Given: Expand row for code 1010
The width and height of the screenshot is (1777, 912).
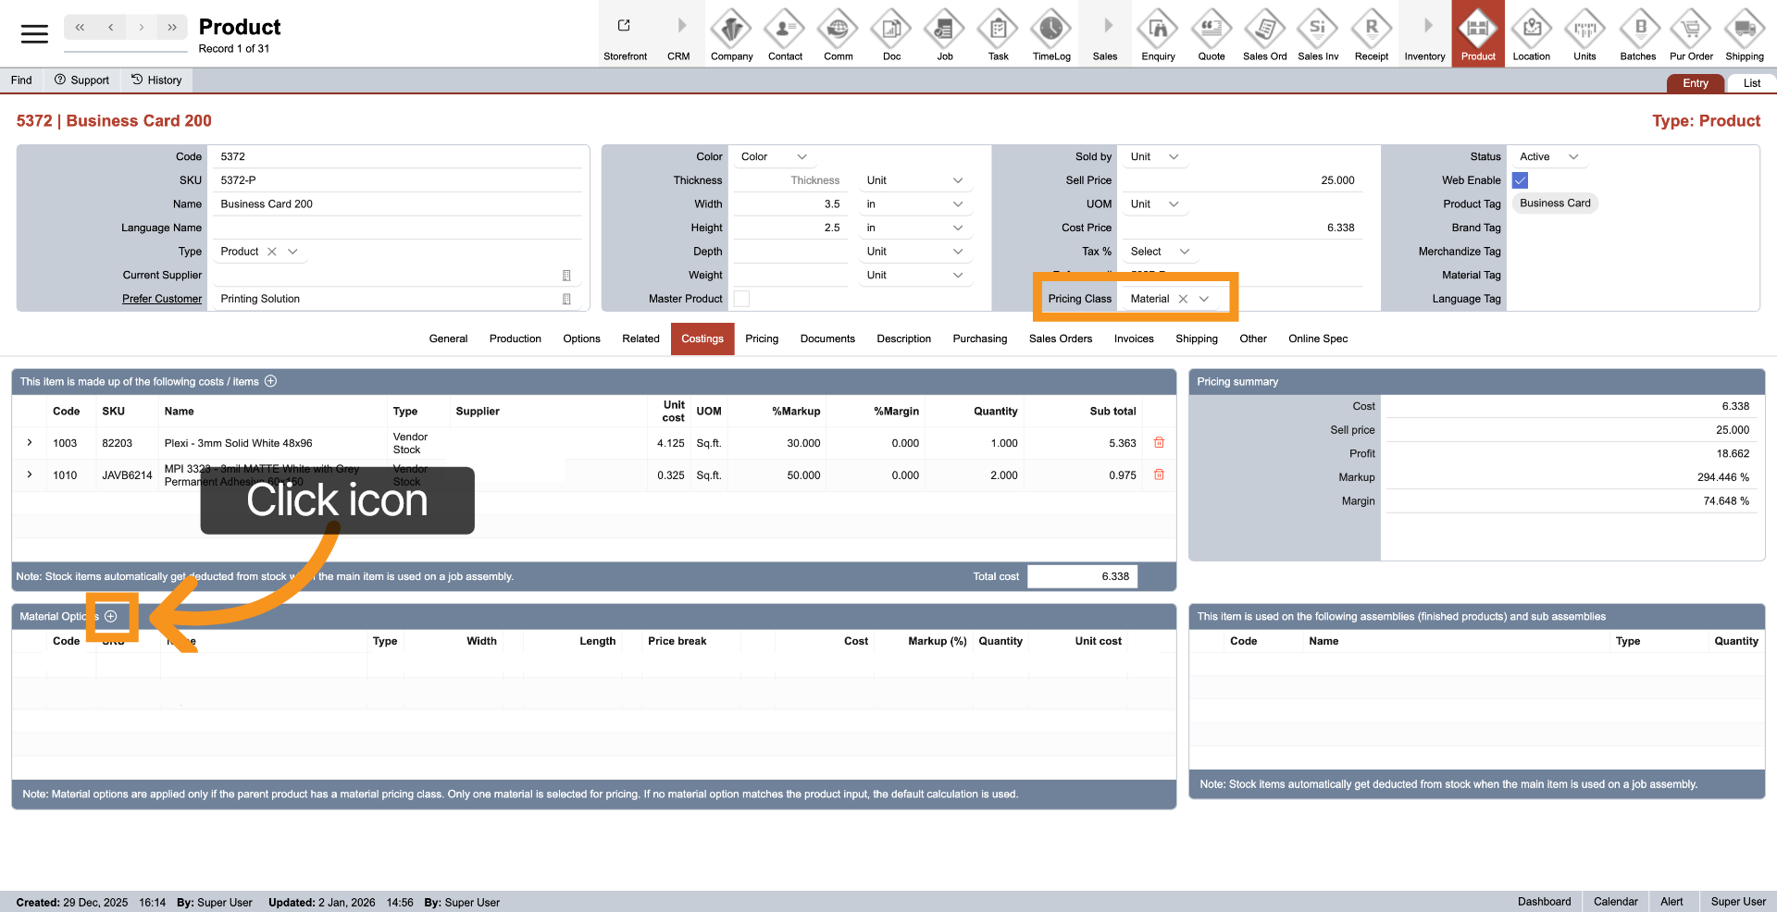Looking at the screenshot, I should [30, 475].
